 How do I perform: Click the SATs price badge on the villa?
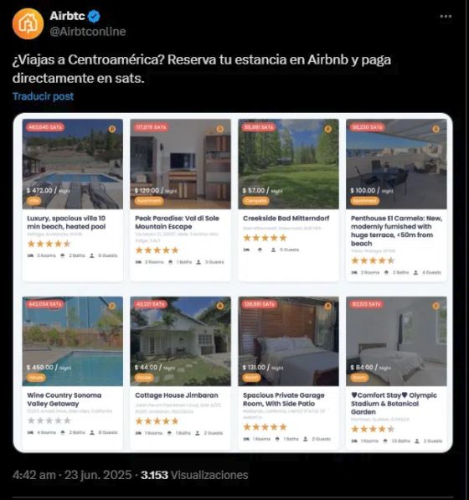point(45,127)
